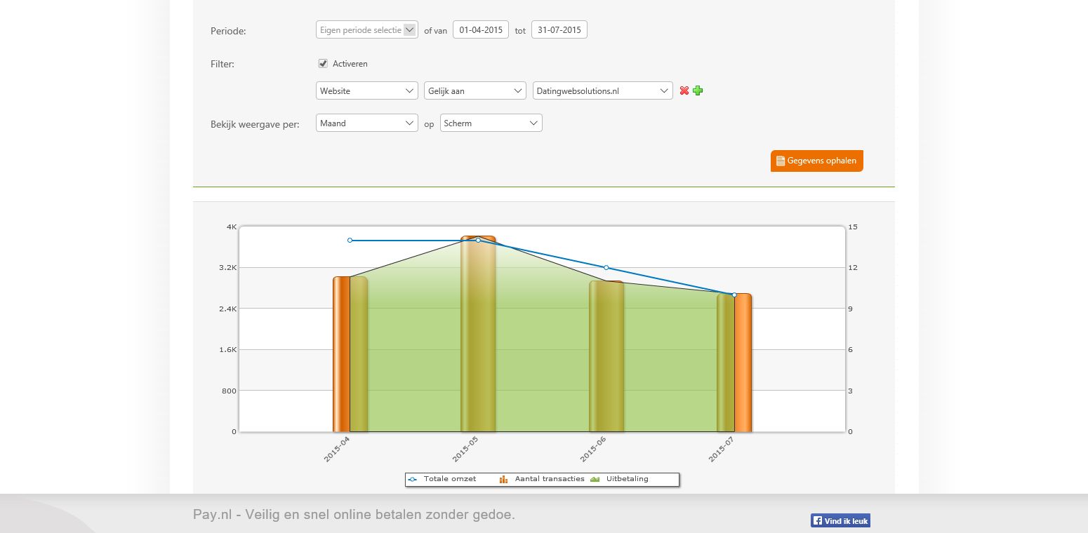Toggle Aantal transacties series in legend
The height and width of the screenshot is (533, 1088).
pyautogui.click(x=542, y=479)
